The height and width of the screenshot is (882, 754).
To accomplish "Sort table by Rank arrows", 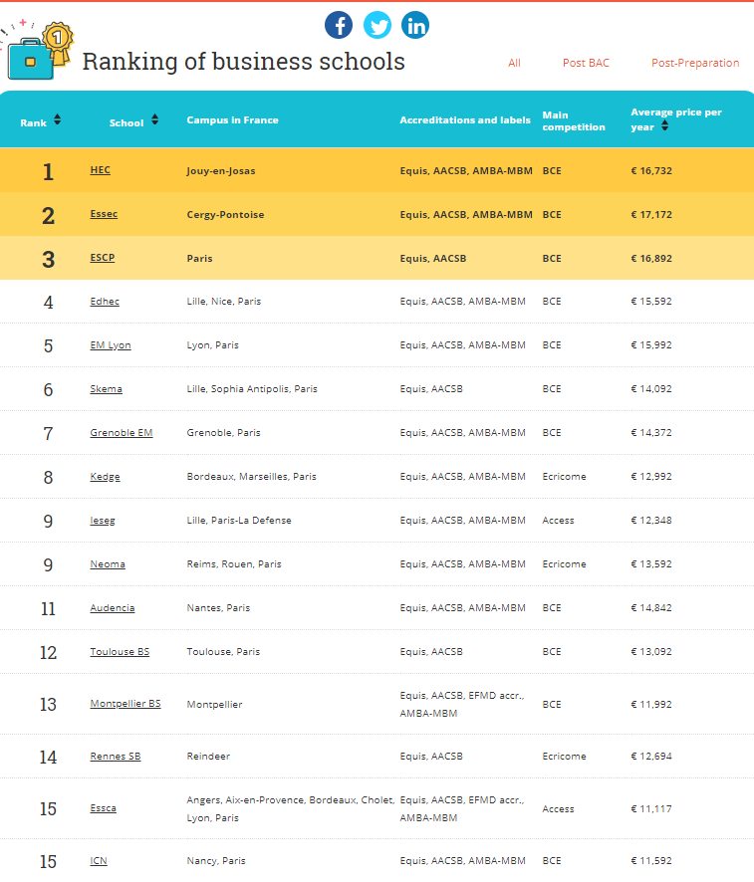I will [58, 119].
